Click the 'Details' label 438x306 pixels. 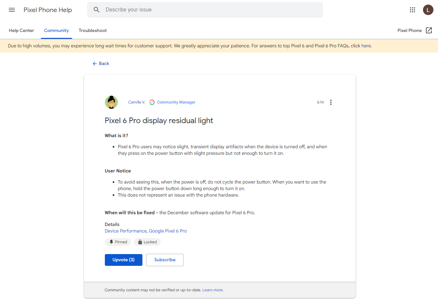coord(112,224)
